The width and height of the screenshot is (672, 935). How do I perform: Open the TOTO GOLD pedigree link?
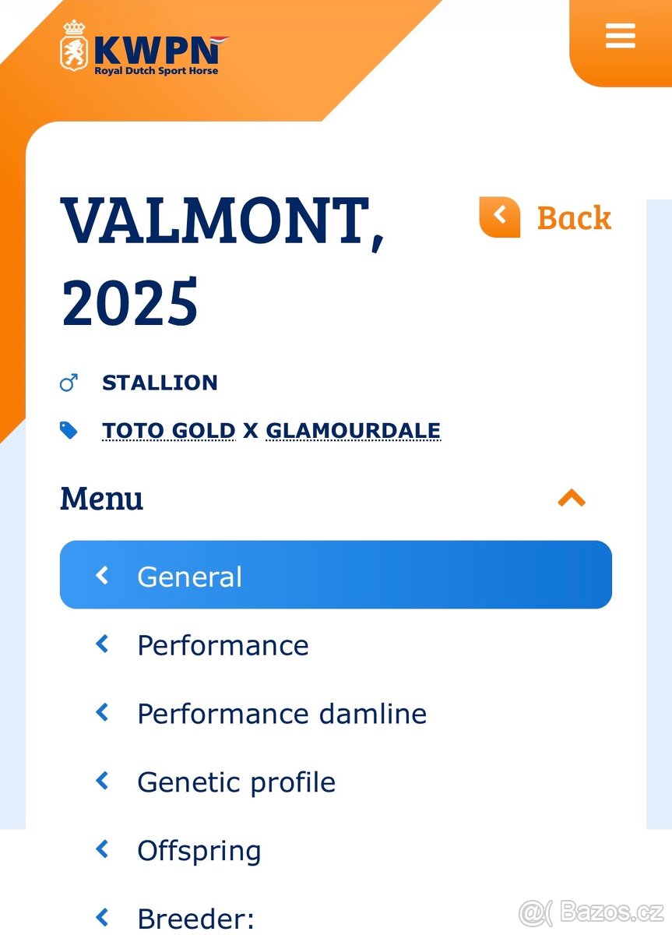pyautogui.click(x=168, y=430)
